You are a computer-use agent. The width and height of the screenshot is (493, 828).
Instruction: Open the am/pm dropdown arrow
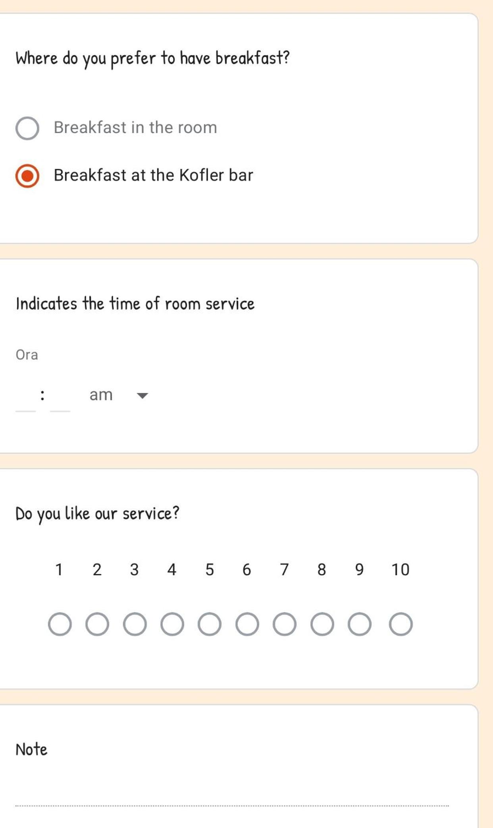point(142,396)
